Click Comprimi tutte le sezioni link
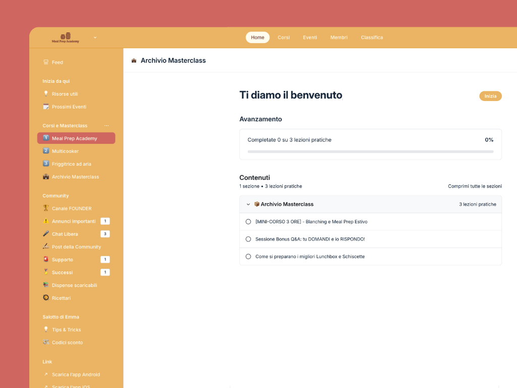 [x=475, y=186]
